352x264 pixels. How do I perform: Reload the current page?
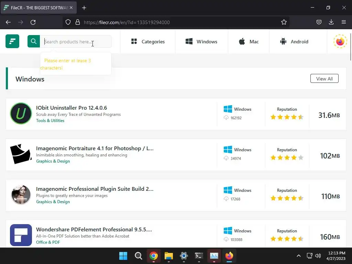[33, 22]
